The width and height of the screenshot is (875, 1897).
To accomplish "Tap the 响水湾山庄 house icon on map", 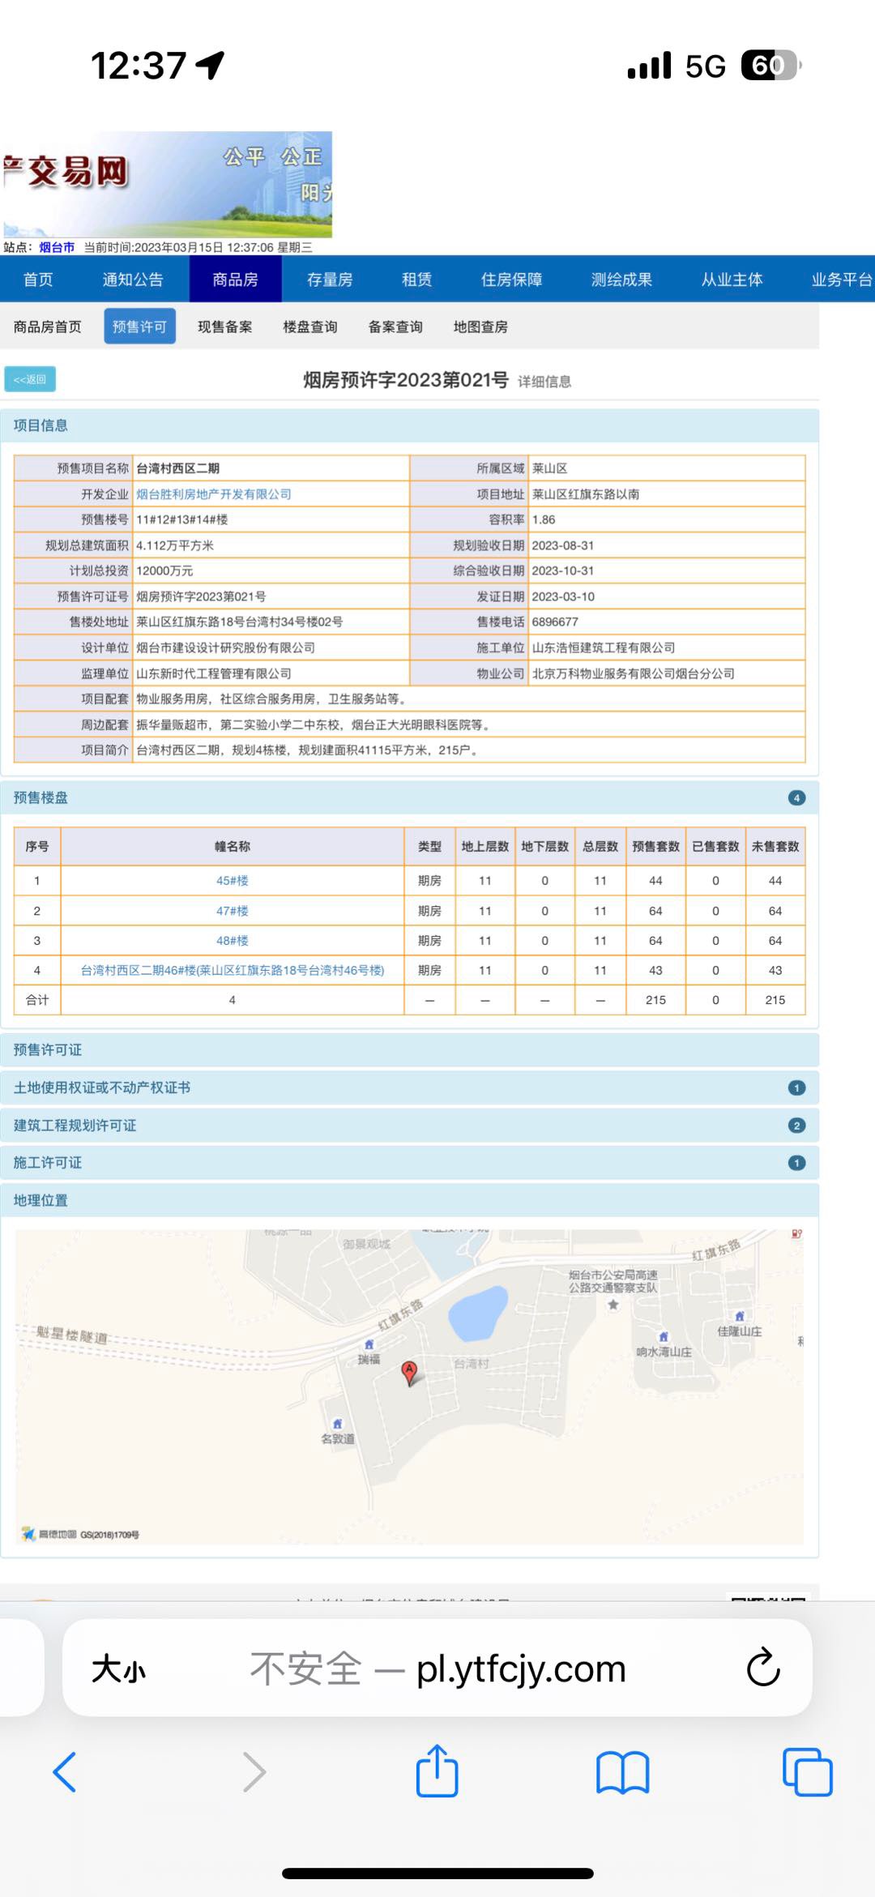I will [x=664, y=1336].
